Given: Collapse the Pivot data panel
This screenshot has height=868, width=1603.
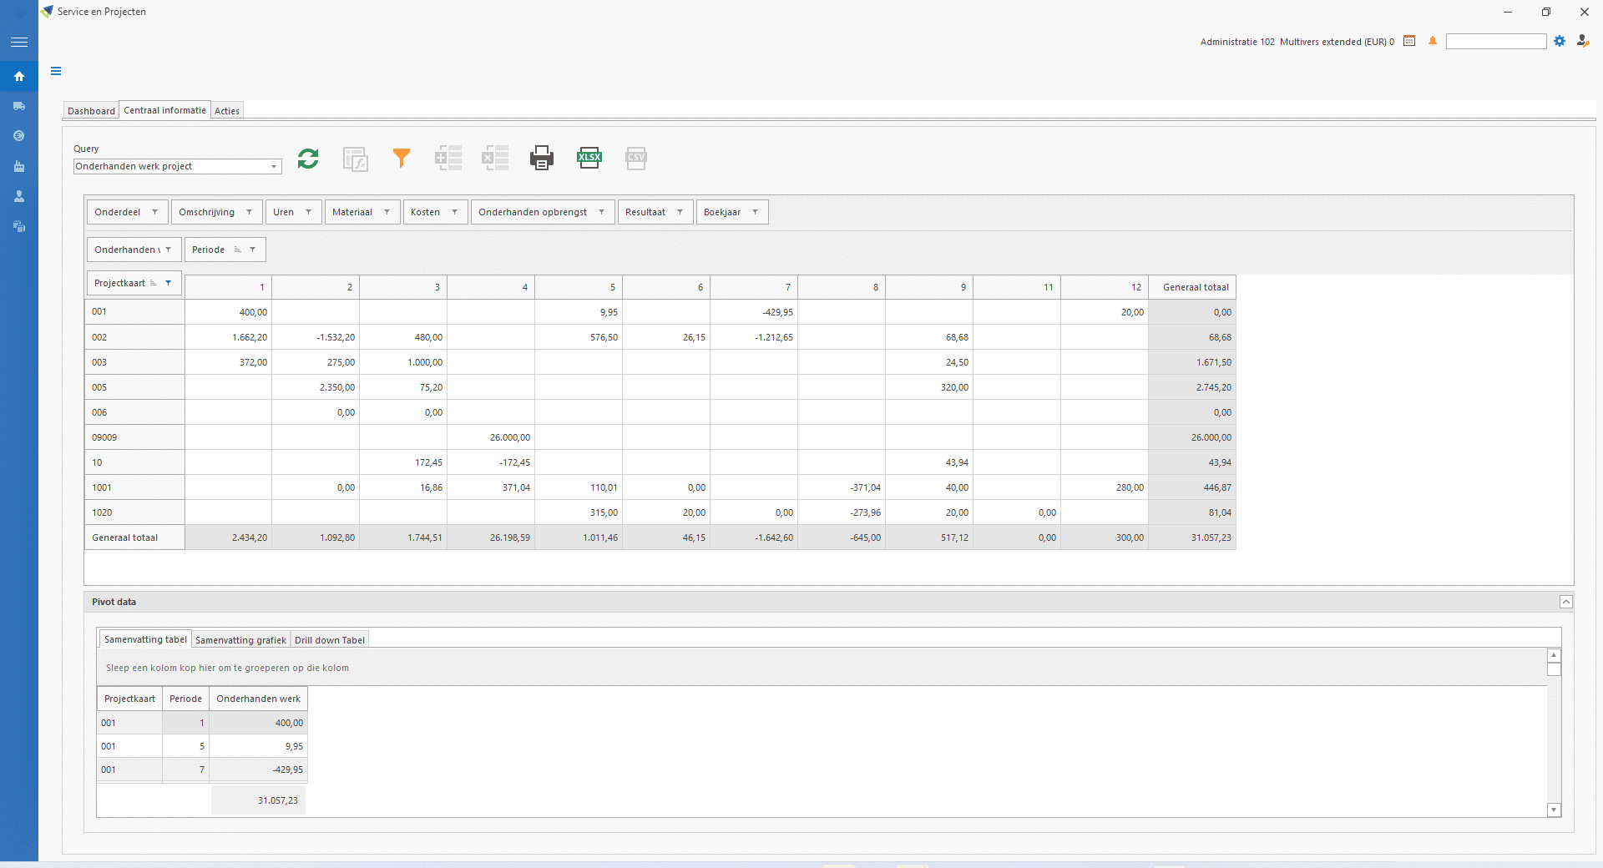Looking at the screenshot, I should [1565, 602].
